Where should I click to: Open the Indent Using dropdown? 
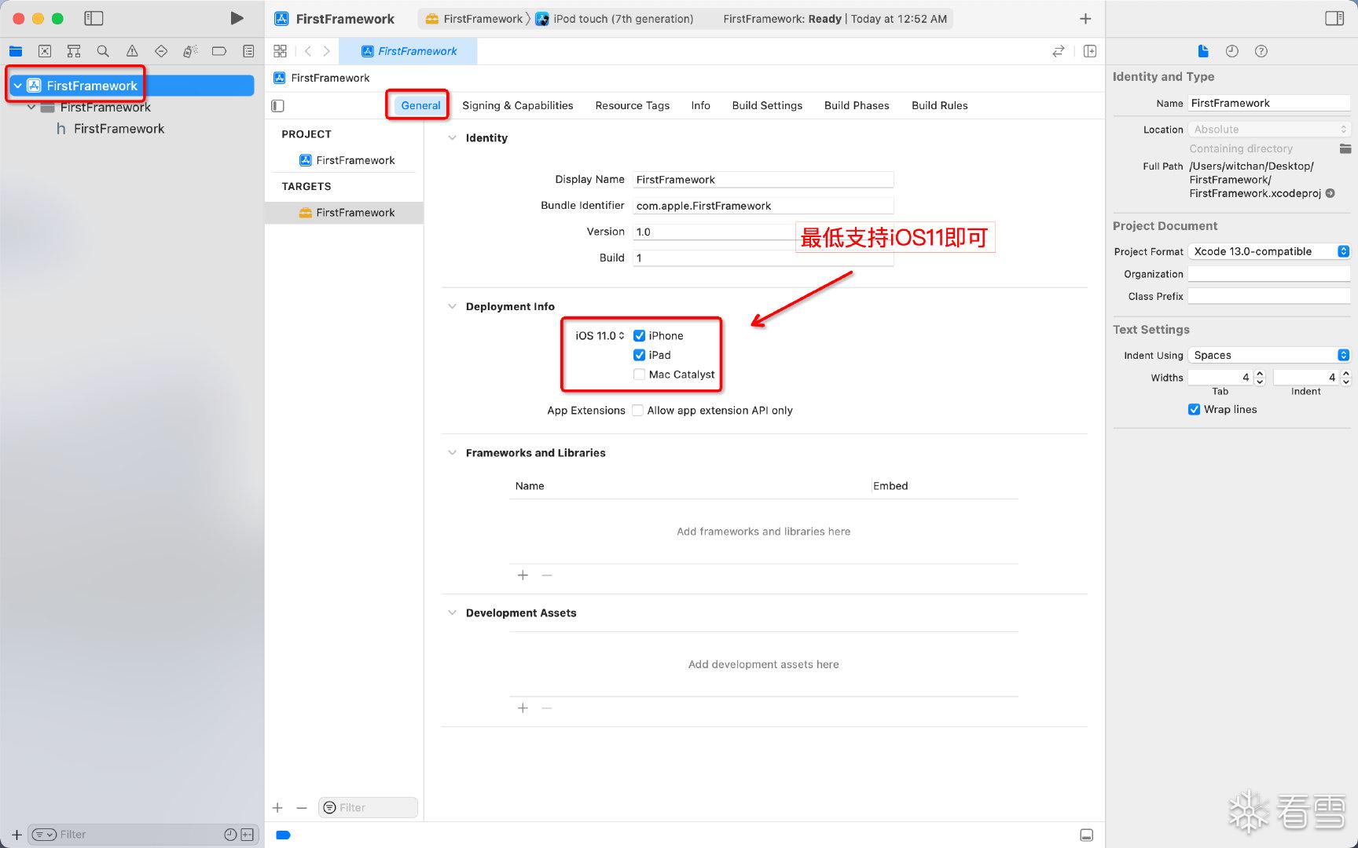click(x=1269, y=355)
